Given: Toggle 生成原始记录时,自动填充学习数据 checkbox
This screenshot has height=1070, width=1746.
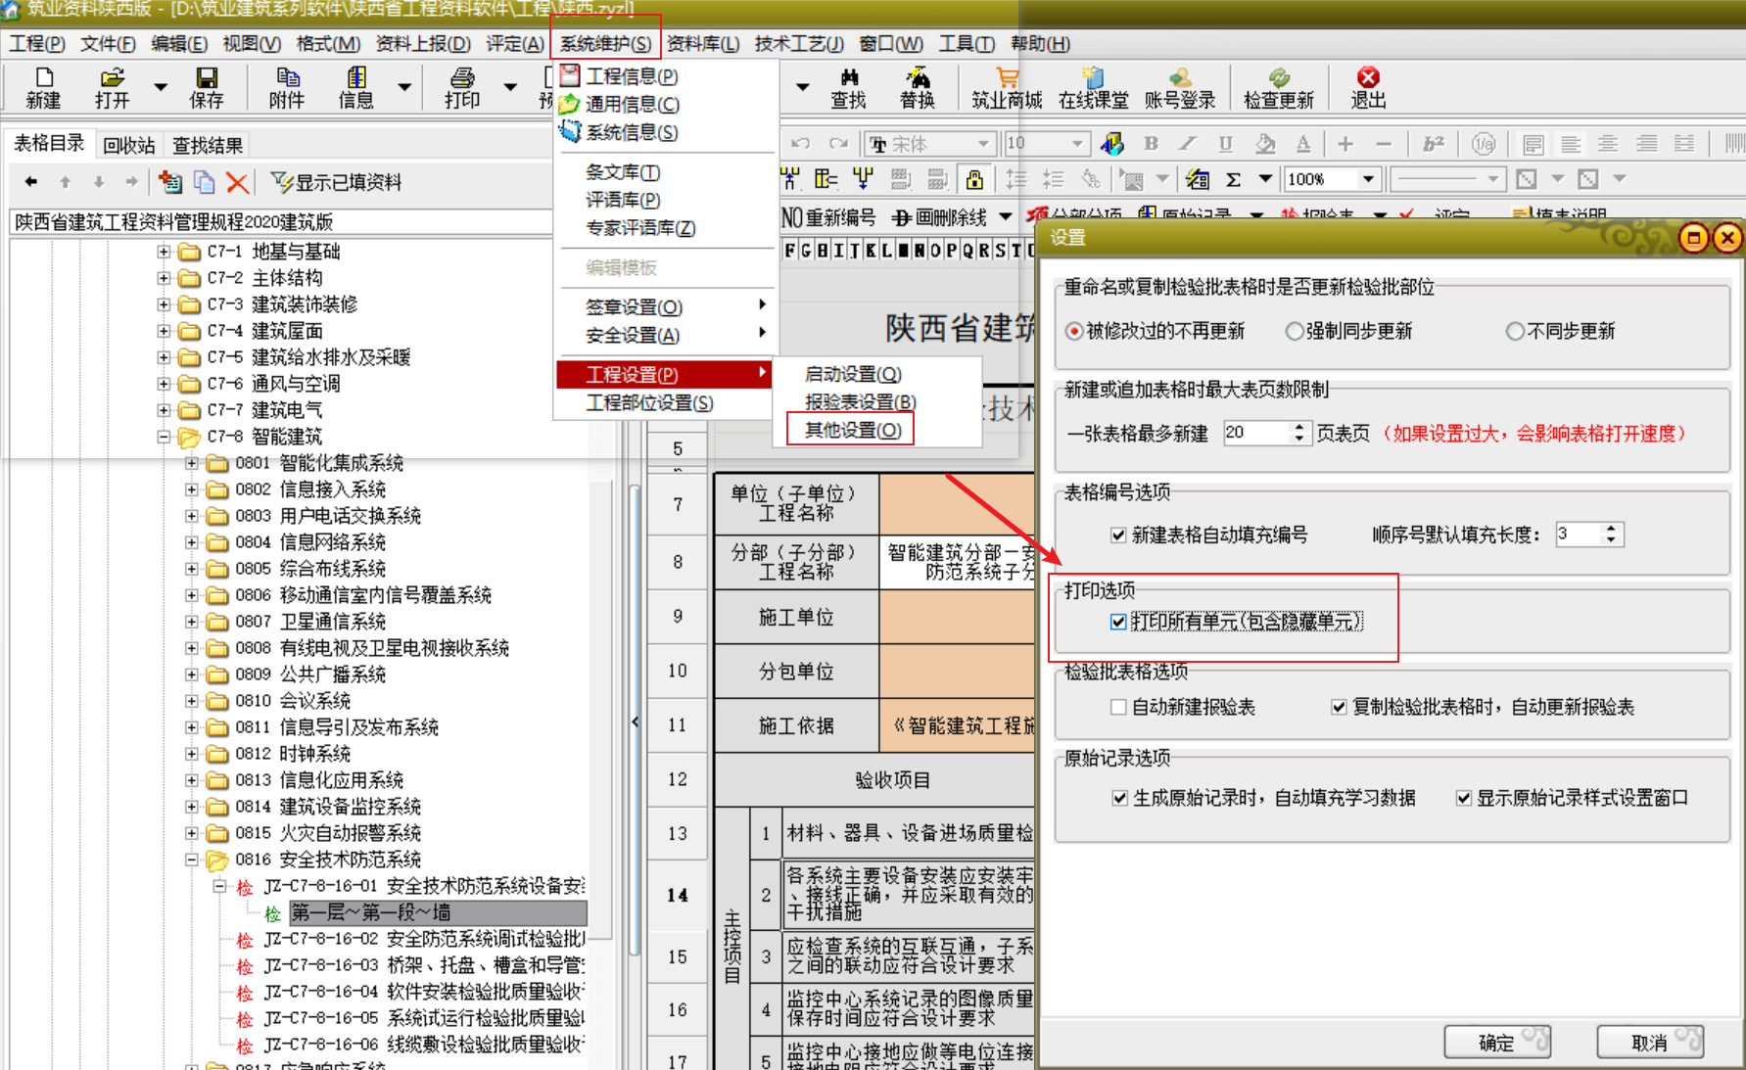Looking at the screenshot, I should click(1120, 798).
